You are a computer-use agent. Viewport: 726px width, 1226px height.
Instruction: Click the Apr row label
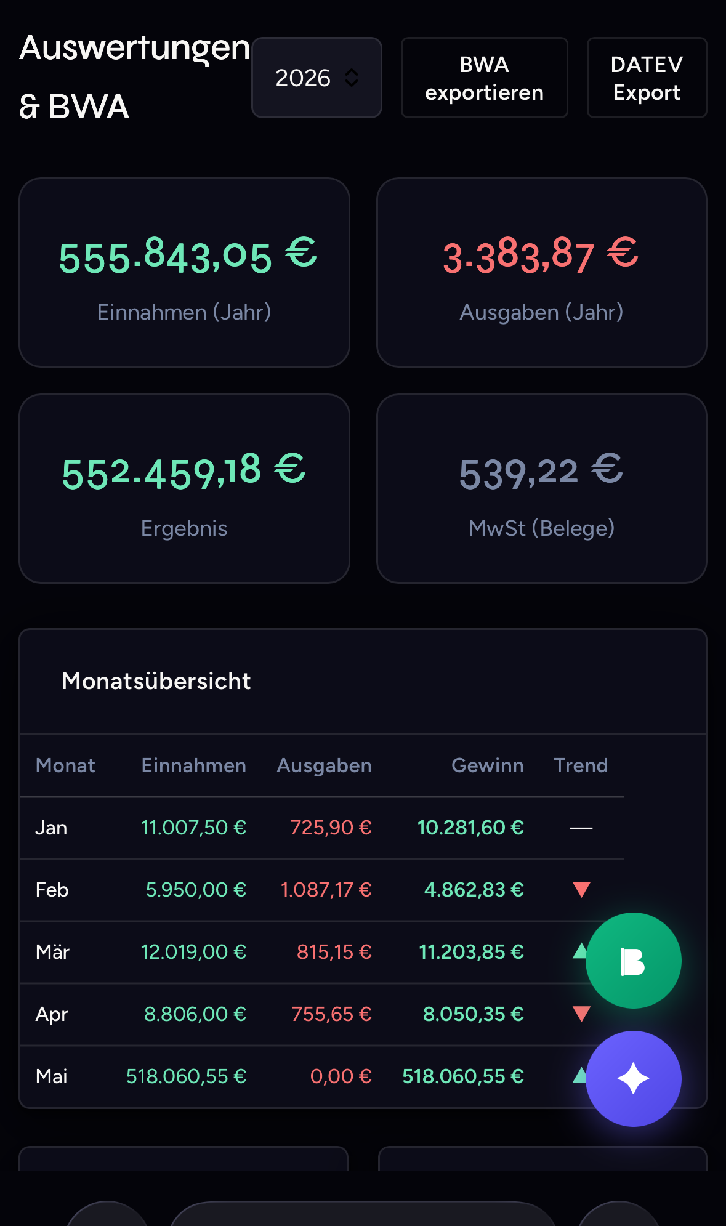tap(52, 1014)
